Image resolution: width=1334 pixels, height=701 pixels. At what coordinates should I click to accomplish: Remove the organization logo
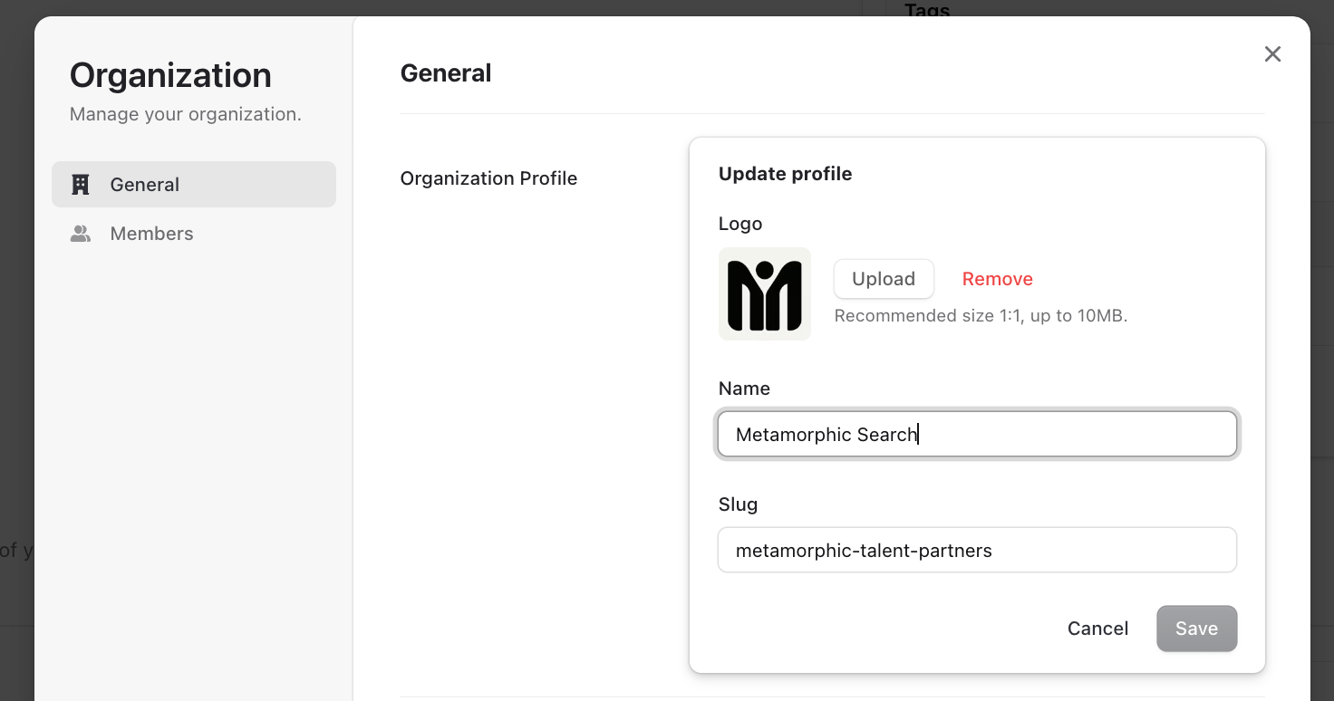pyautogui.click(x=998, y=279)
